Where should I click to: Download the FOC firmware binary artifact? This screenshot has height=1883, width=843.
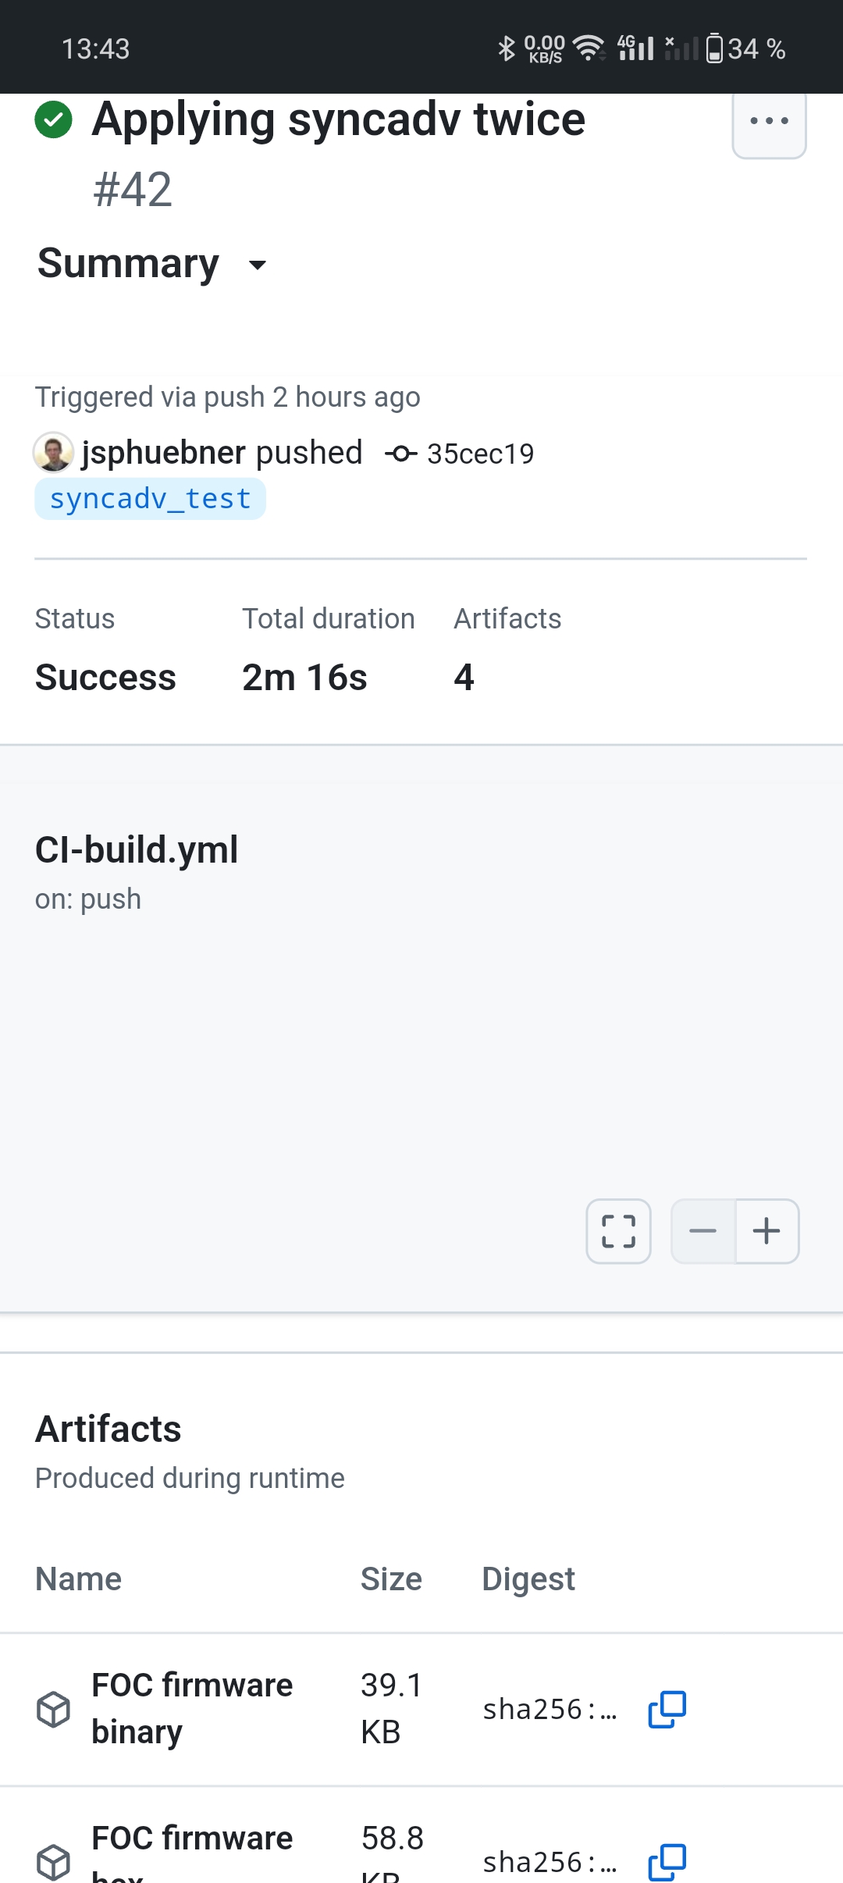pos(192,1708)
